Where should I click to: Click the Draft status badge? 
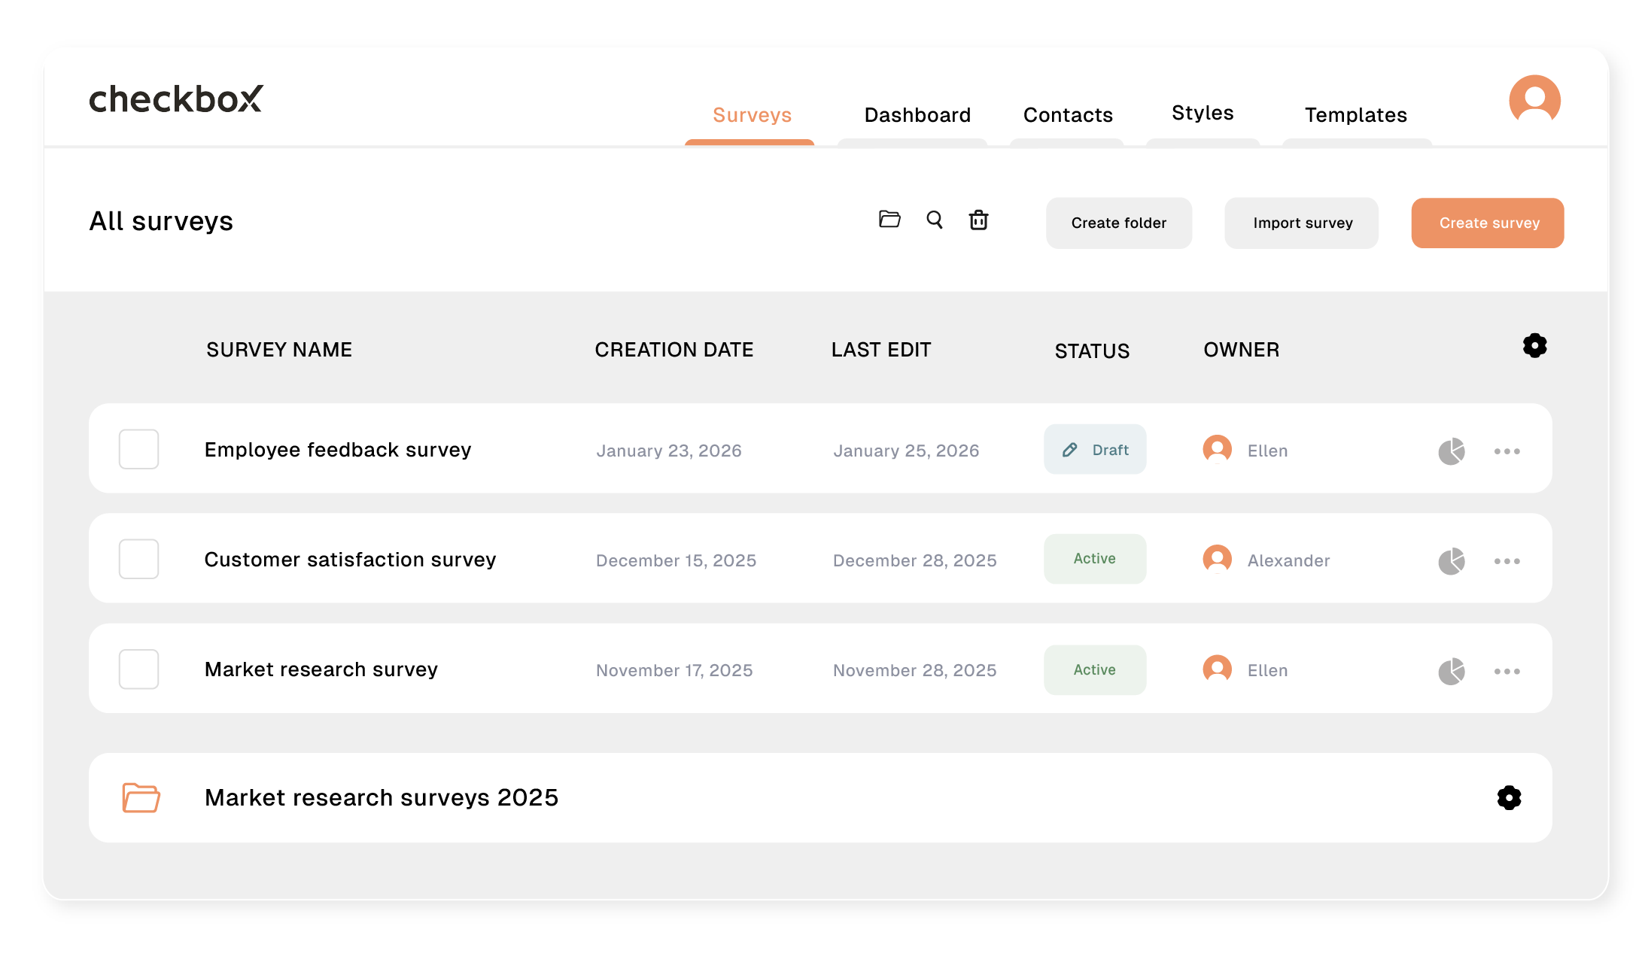1095,450
